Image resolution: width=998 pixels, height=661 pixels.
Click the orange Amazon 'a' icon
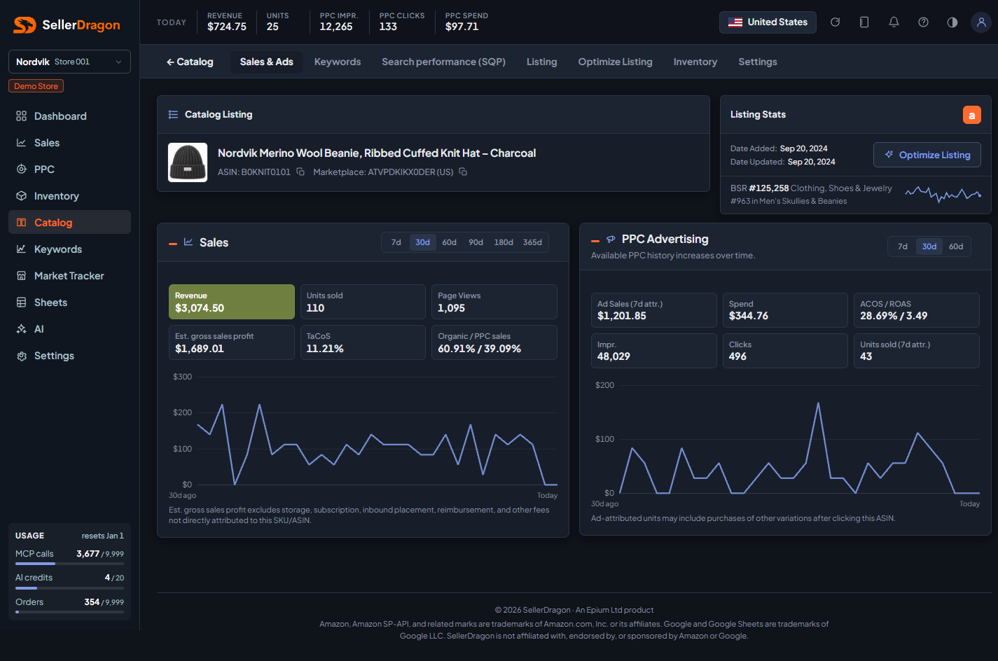[x=972, y=115]
